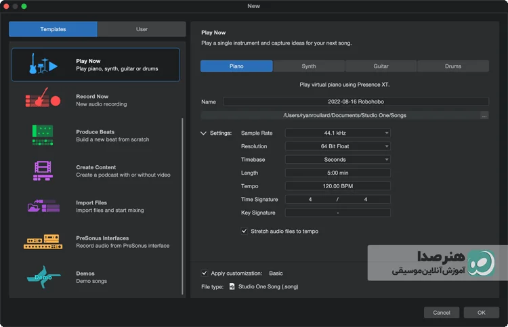Toggle Stretch audio files to tempo checkbox
The width and height of the screenshot is (508, 327).
point(245,231)
